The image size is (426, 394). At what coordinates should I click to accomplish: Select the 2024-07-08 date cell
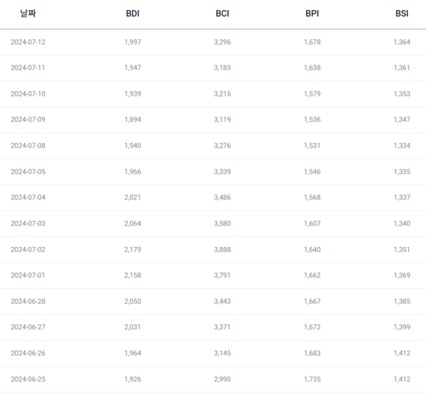[x=28, y=146]
